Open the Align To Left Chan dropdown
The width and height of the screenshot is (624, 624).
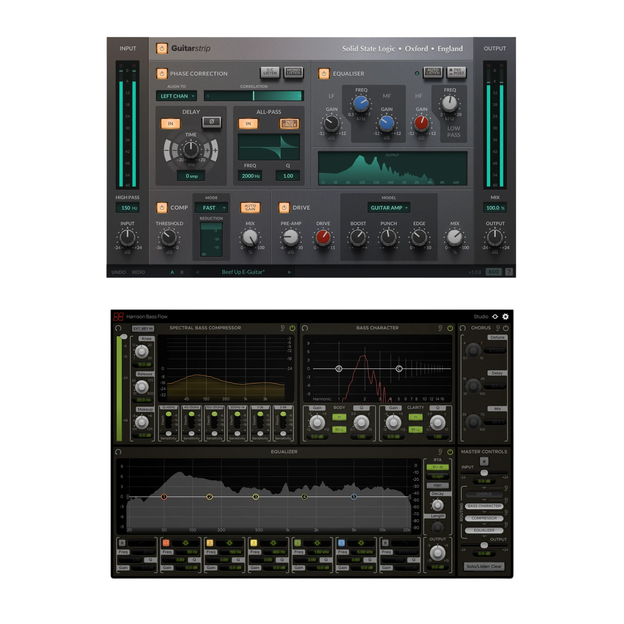point(176,96)
